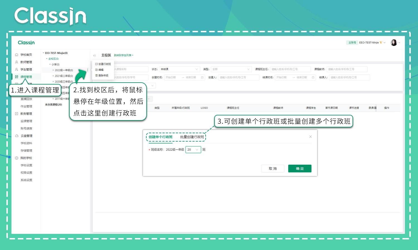
Task: Switch to 创建单个行政班 tab
Action: point(161,137)
